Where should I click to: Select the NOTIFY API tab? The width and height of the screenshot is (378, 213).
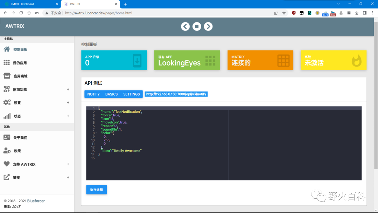pos(93,94)
